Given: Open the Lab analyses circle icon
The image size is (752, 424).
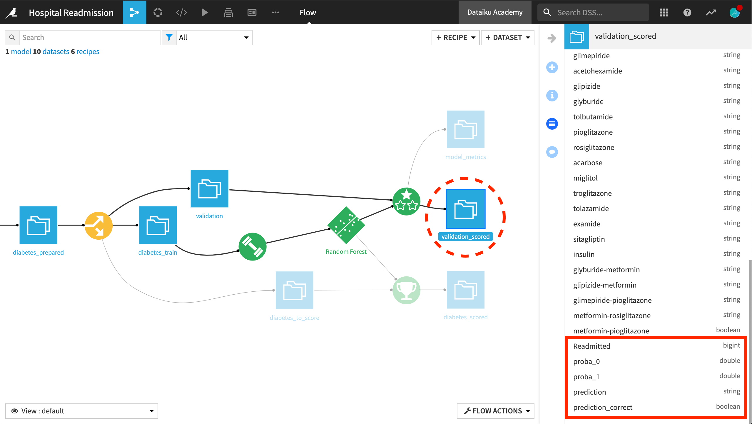Looking at the screenshot, I should pos(158,12).
